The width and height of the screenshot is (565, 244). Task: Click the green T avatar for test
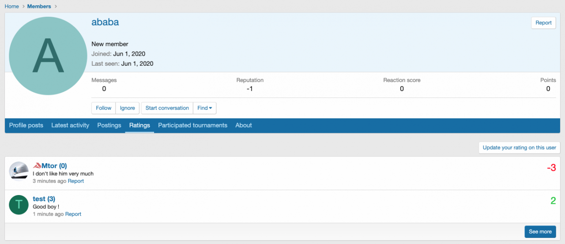pos(19,205)
